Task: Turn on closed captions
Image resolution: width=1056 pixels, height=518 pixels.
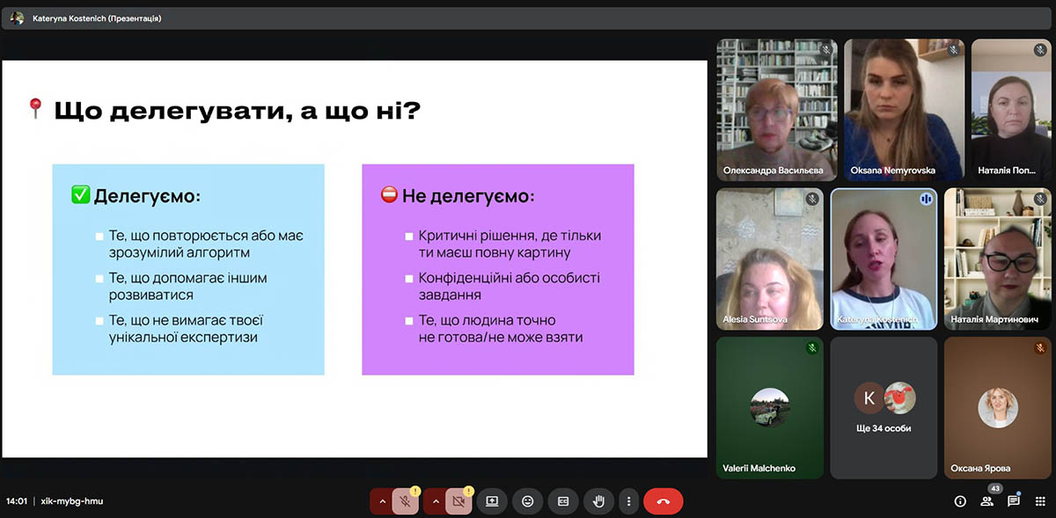Action: 563,501
